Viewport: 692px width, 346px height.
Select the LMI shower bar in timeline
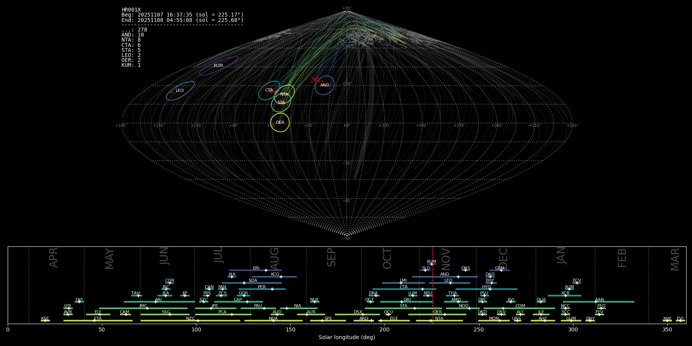pos(403,283)
